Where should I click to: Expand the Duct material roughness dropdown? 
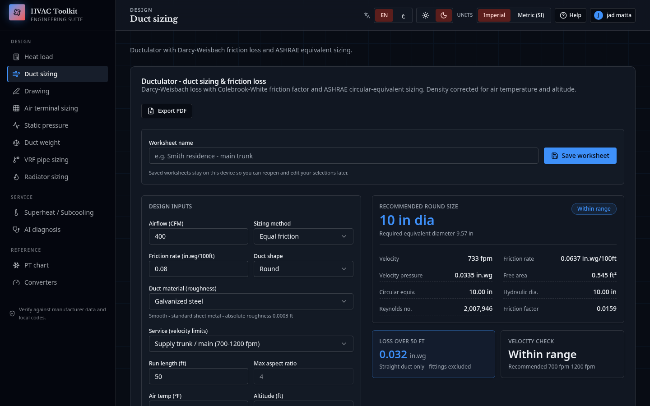pos(251,301)
